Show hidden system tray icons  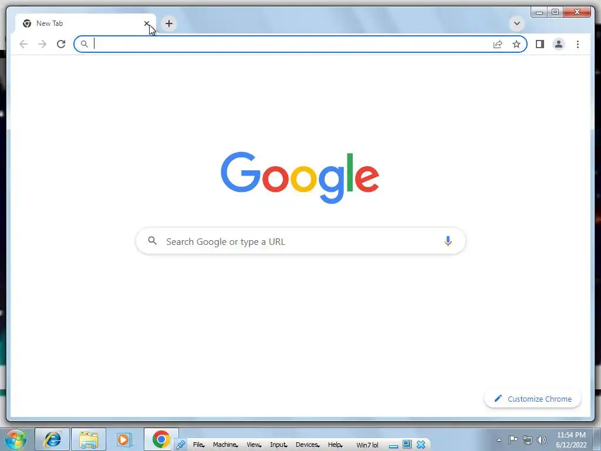point(499,440)
